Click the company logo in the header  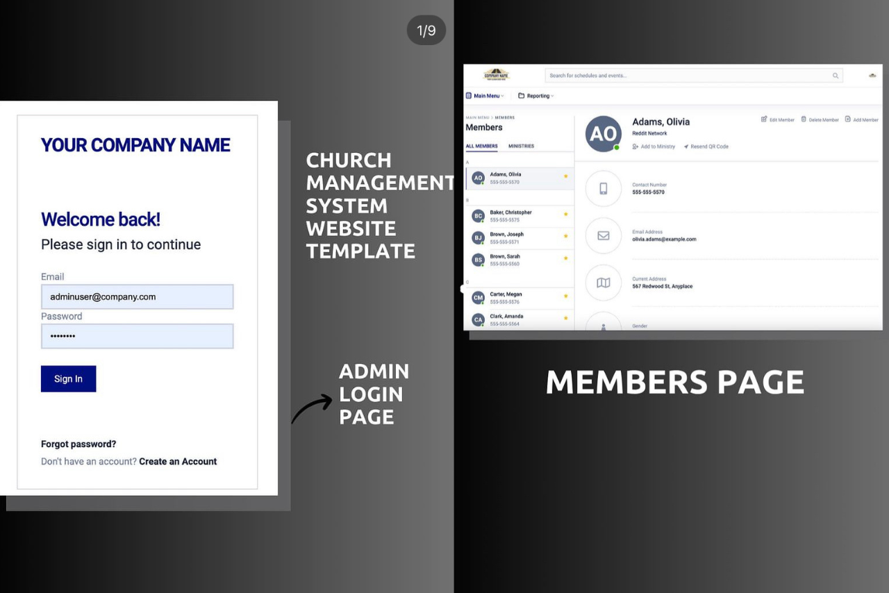pos(496,74)
